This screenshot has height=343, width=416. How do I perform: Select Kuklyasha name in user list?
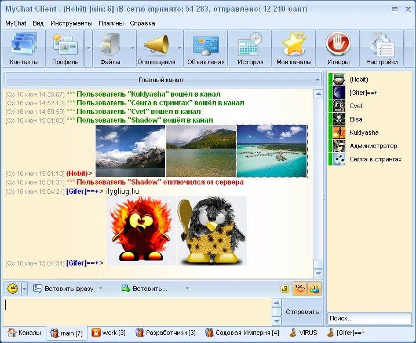364,132
